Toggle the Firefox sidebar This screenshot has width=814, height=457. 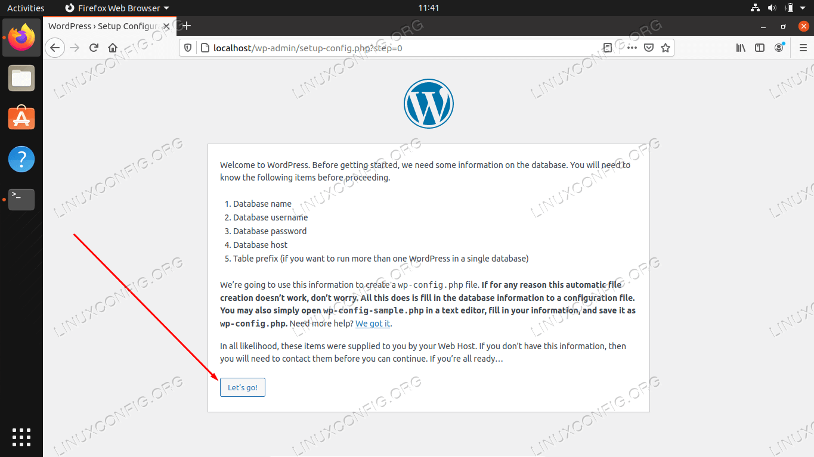tap(760, 48)
